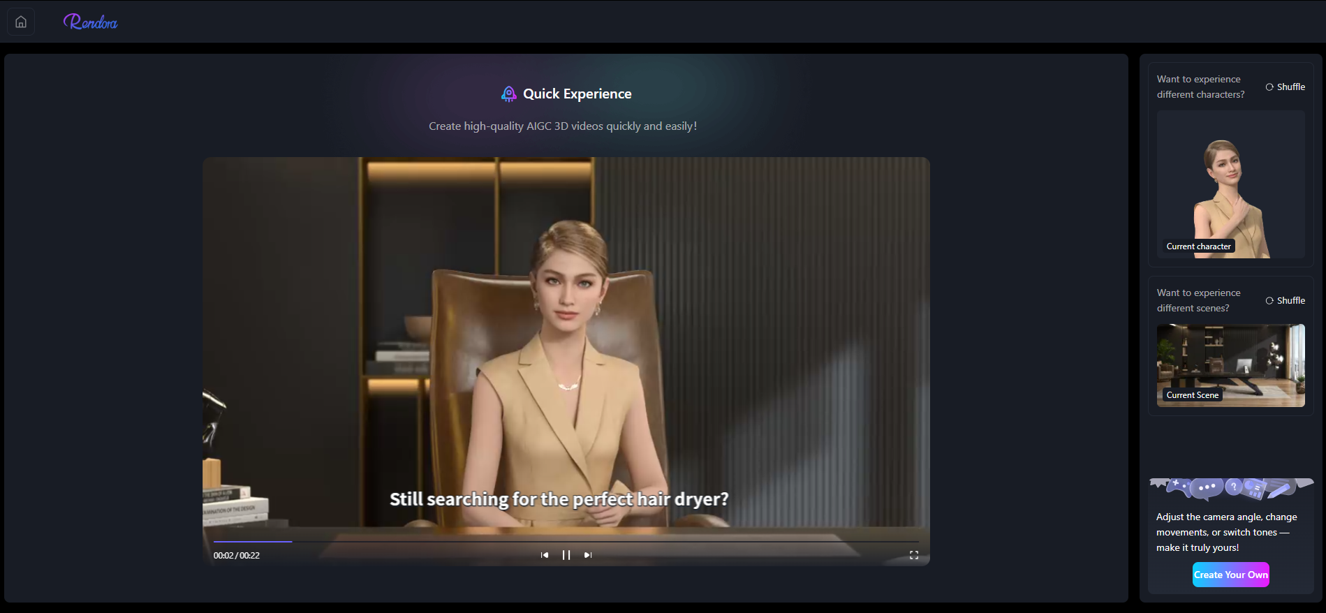Image resolution: width=1326 pixels, height=613 pixels.
Task: Click the 'Want to experience different characters?' text
Action: pos(1201,87)
